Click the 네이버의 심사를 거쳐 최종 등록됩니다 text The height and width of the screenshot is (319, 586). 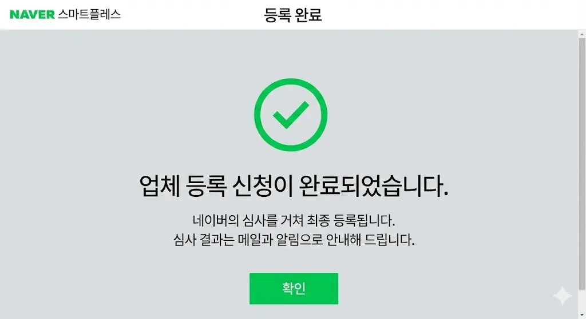click(x=294, y=220)
